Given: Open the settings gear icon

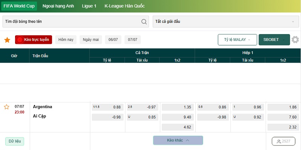Looking at the screenshot, I should click(x=295, y=40).
